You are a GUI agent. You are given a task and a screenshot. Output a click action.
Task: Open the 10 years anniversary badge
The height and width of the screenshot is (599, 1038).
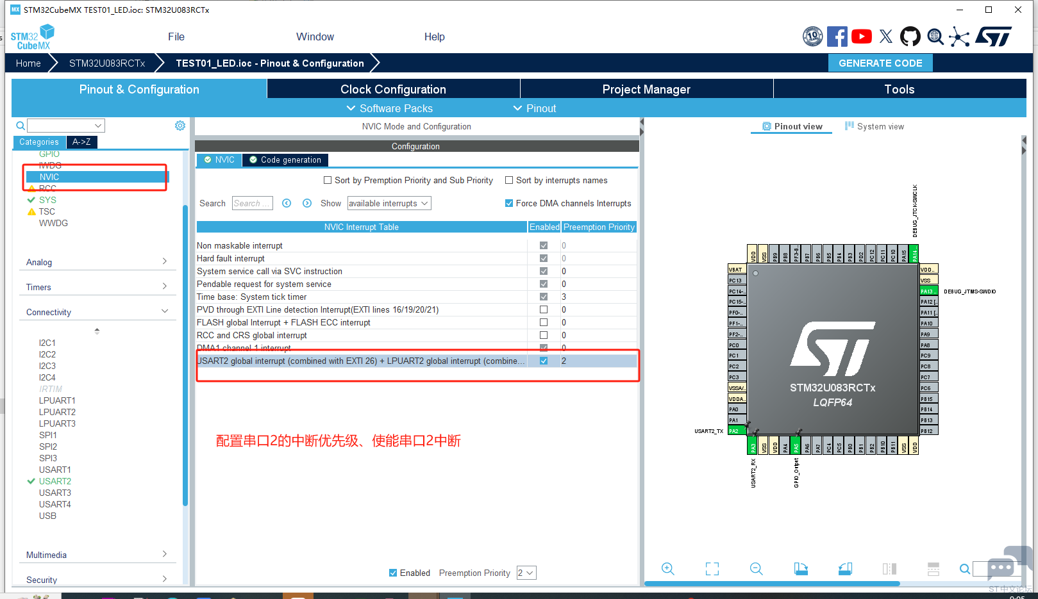click(812, 37)
